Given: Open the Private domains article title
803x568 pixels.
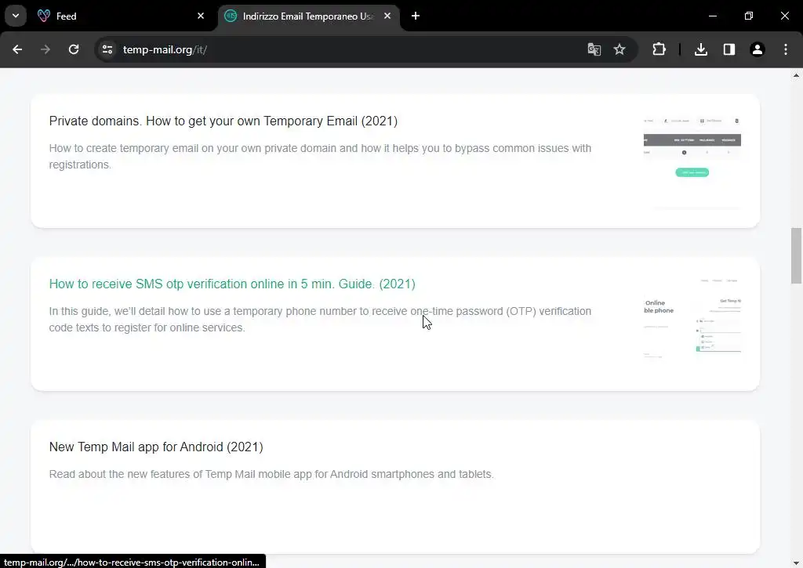Looking at the screenshot, I should (x=223, y=121).
